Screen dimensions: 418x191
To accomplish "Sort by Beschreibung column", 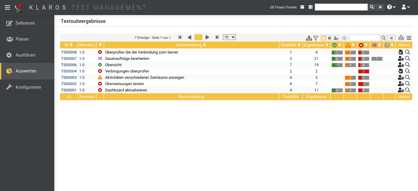I will pos(191,45).
